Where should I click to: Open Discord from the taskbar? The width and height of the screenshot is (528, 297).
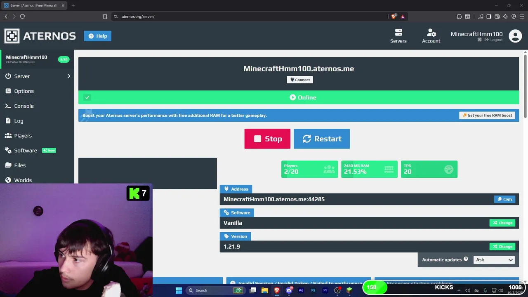pos(289,290)
